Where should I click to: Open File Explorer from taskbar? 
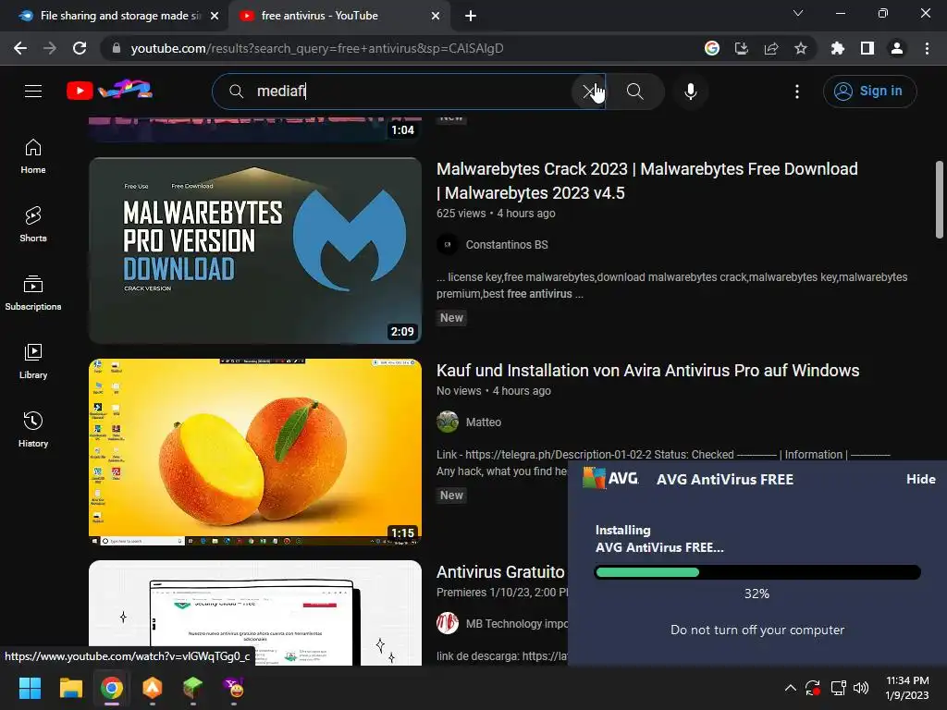70,688
